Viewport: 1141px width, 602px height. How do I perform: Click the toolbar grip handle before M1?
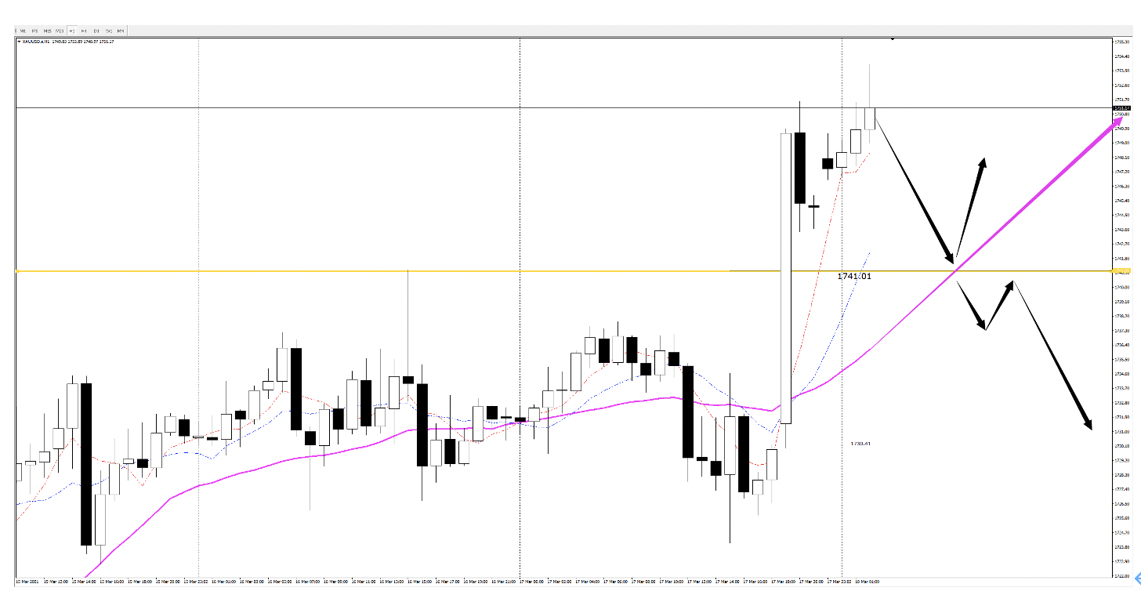(16, 31)
